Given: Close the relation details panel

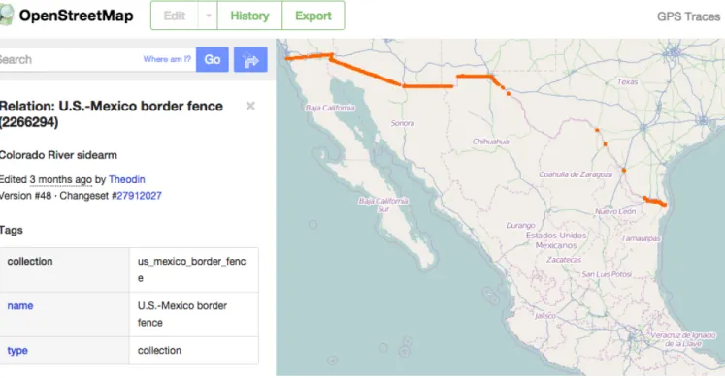Looking at the screenshot, I should pyautogui.click(x=250, y=107).
